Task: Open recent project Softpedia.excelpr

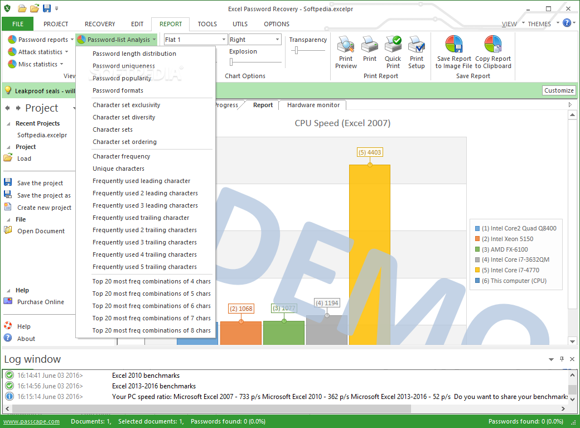Action: pos(42,135)
